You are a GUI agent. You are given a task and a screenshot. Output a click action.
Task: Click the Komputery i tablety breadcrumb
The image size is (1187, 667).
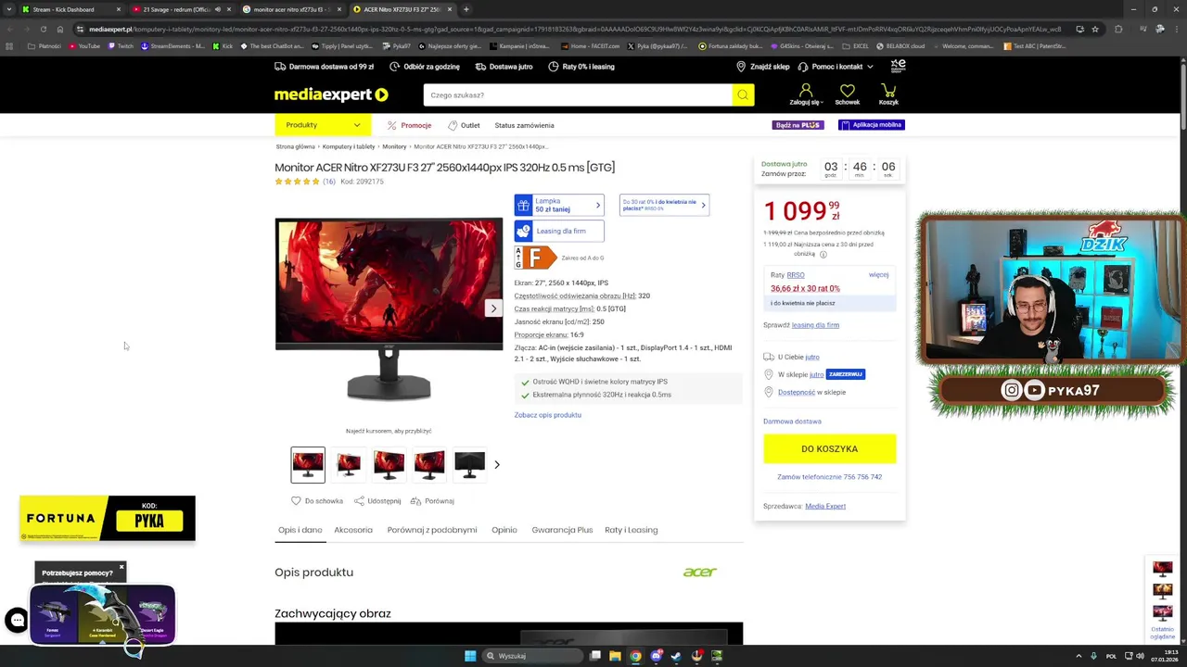(349, 146)
